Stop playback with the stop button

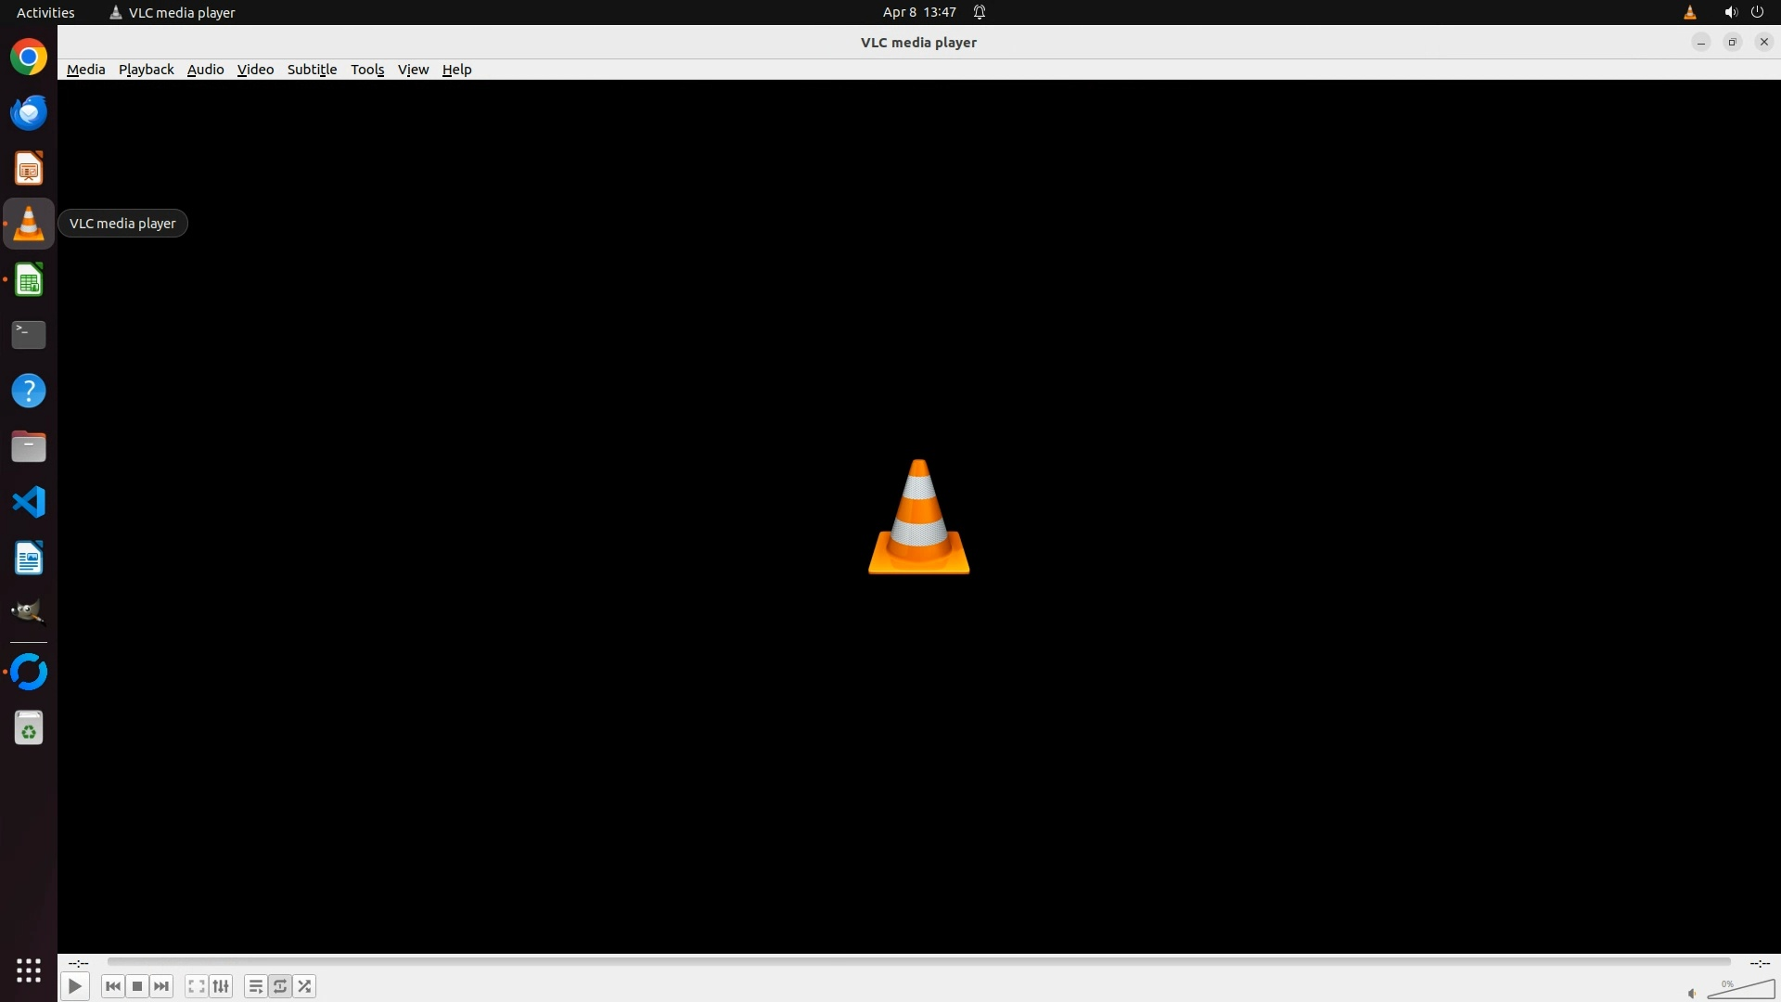coord(137,986)
